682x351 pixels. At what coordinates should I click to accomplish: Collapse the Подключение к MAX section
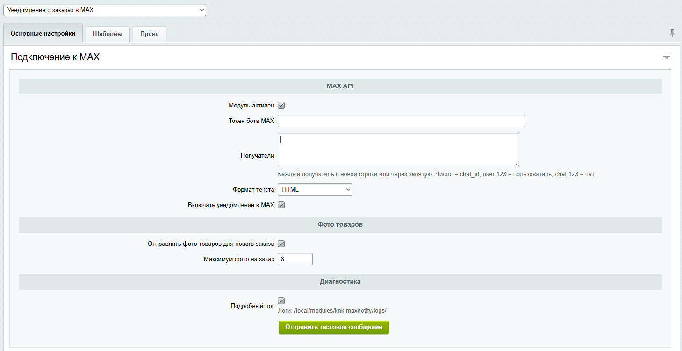(x=667, y=57)
